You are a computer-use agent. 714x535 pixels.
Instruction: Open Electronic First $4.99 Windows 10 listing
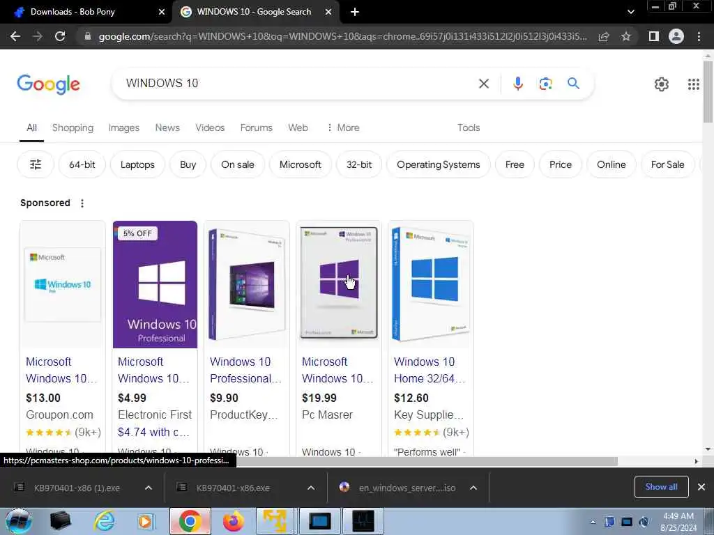pos(153,371)
